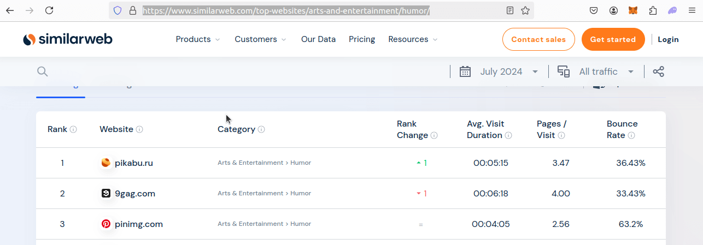This screenshot has width=703, height=245.
Task: Click the info icon next to Rank
Action: 73,129
